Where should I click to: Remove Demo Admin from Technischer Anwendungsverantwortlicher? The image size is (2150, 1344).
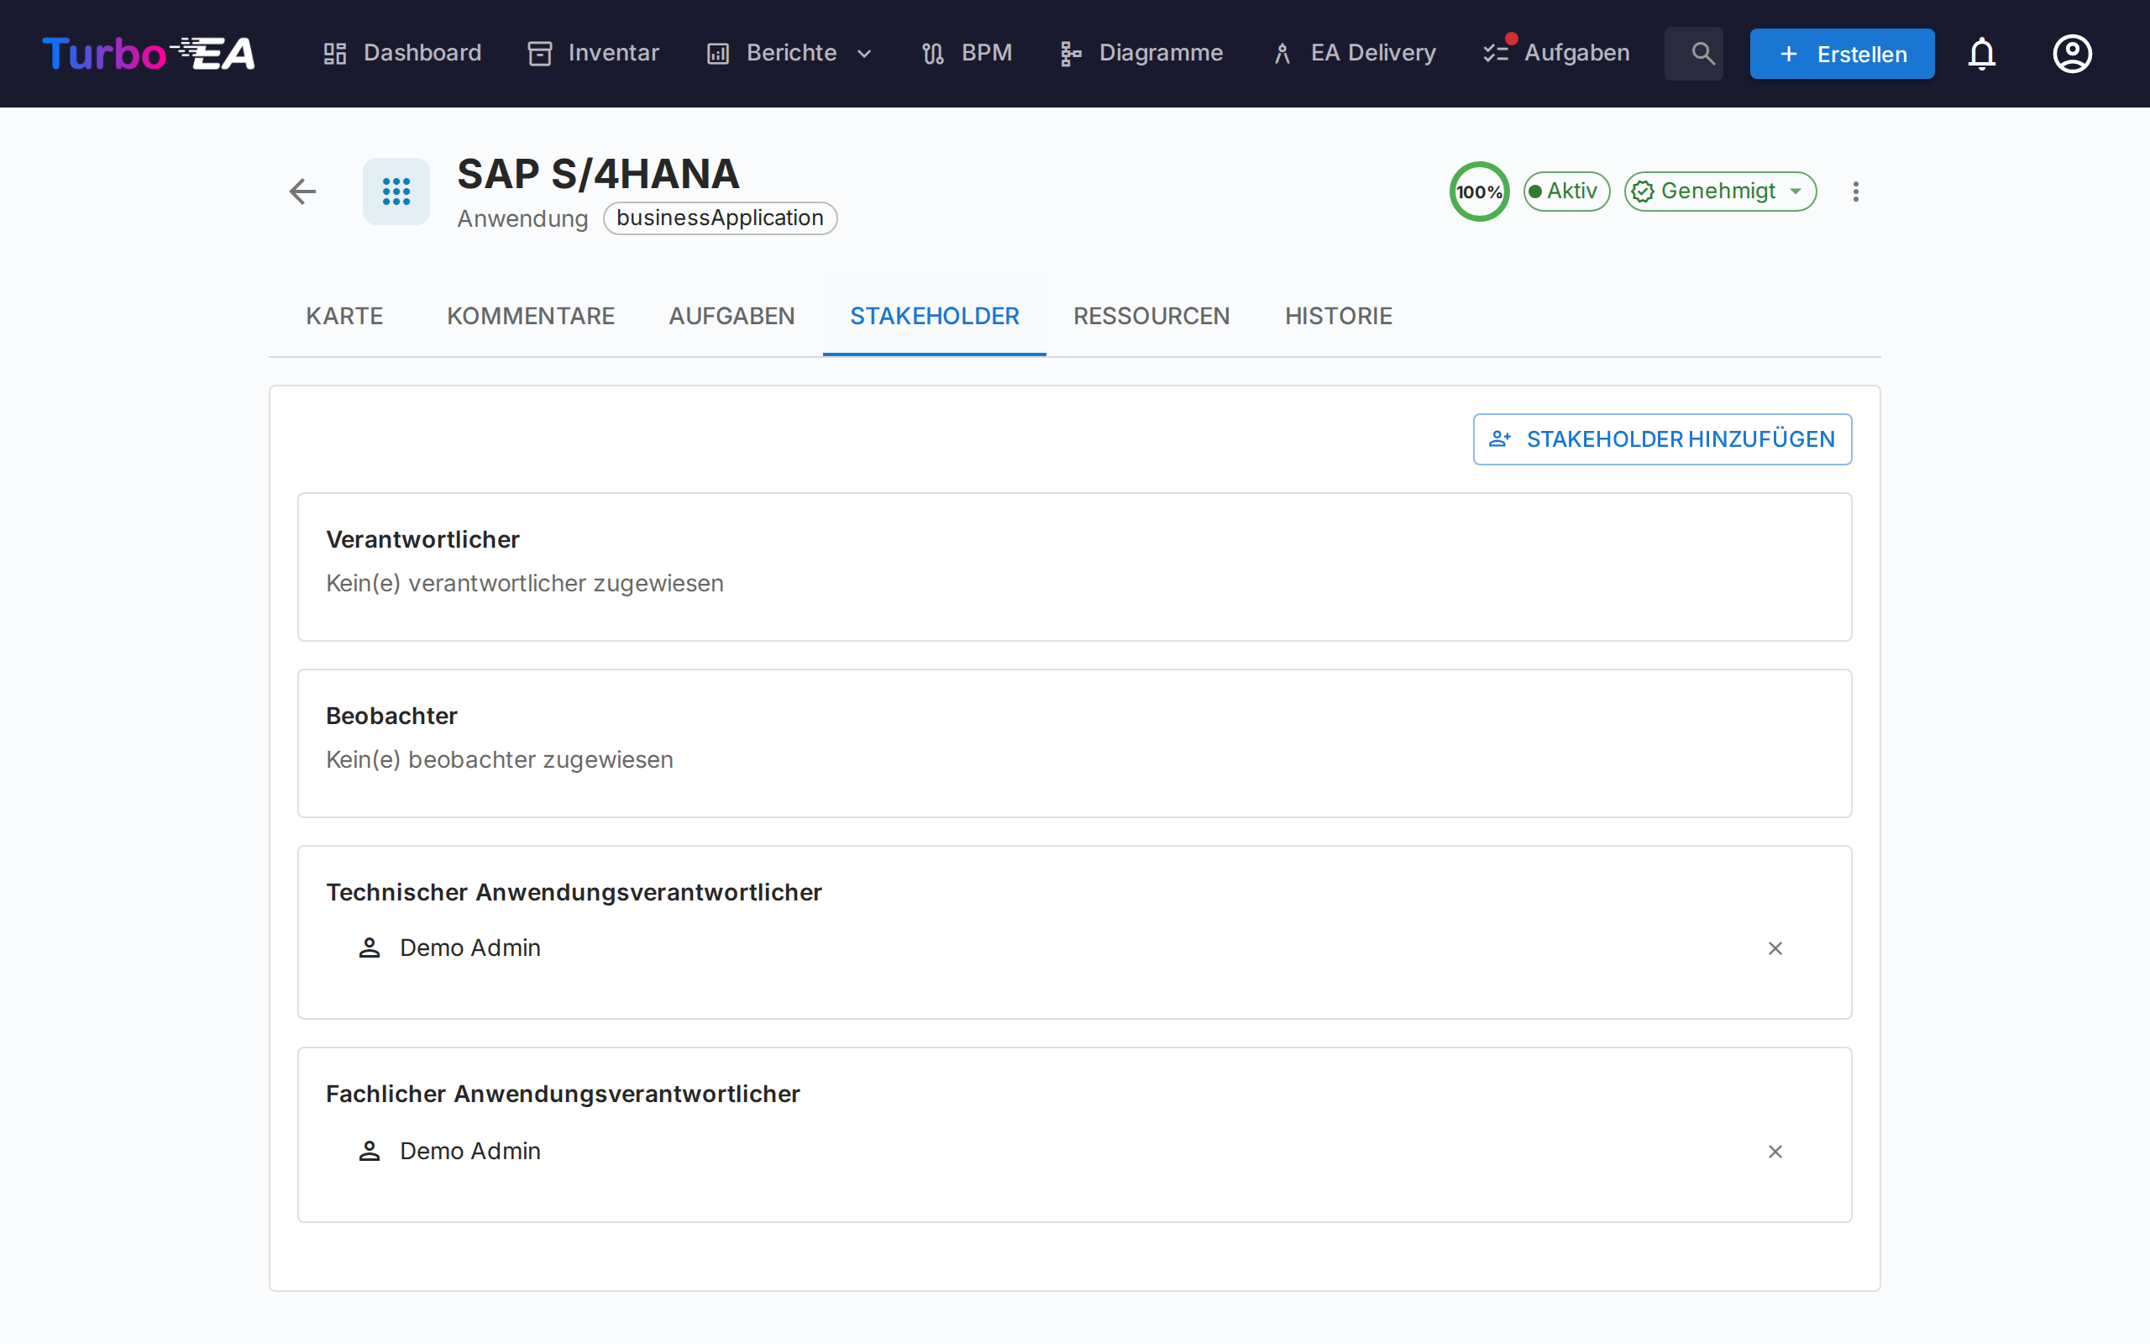click(x=1775, y=948)
